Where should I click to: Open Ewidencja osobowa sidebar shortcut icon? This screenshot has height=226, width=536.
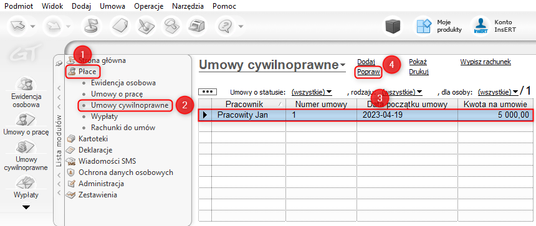[26, 84]
